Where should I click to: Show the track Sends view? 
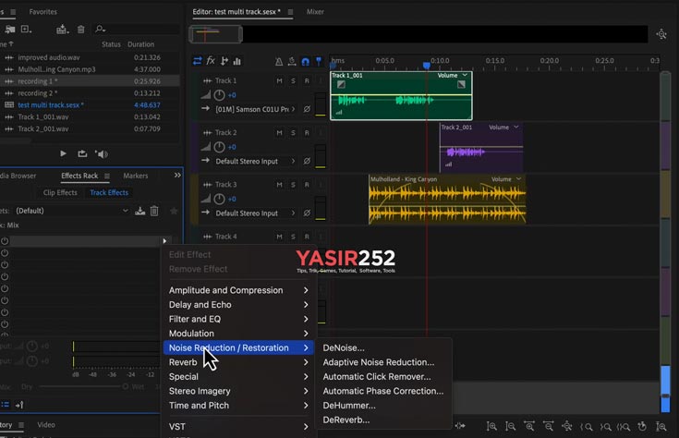pyautogui.click(x=224, y=61)
